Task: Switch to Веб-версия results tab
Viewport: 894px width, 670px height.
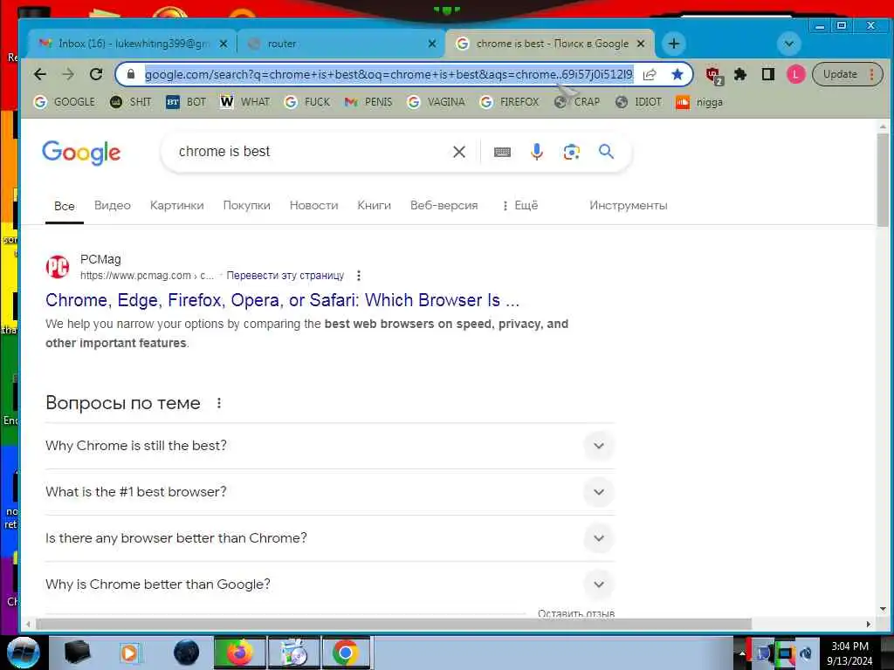Action: click(x=444, y=206)
